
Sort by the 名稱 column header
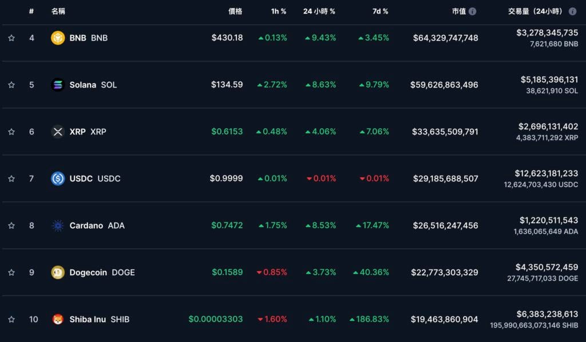point(58,11)
